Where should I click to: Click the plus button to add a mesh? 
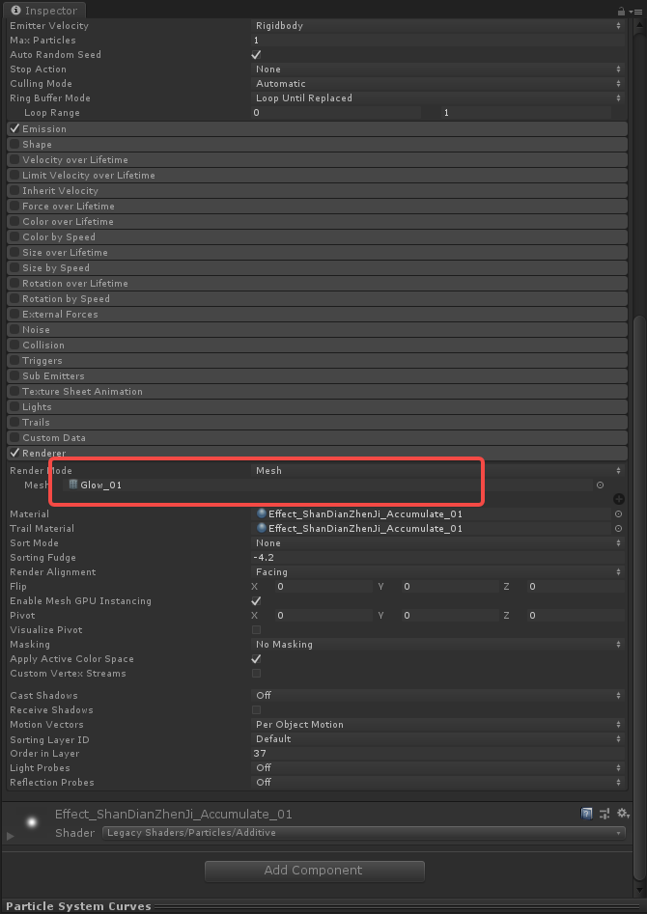coord(618,499)
